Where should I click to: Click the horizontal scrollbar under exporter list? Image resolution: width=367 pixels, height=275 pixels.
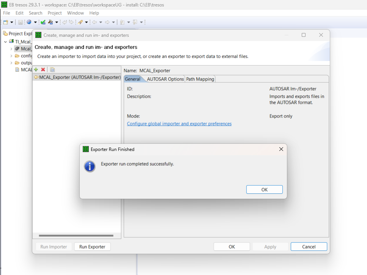(x=76, y=236)
